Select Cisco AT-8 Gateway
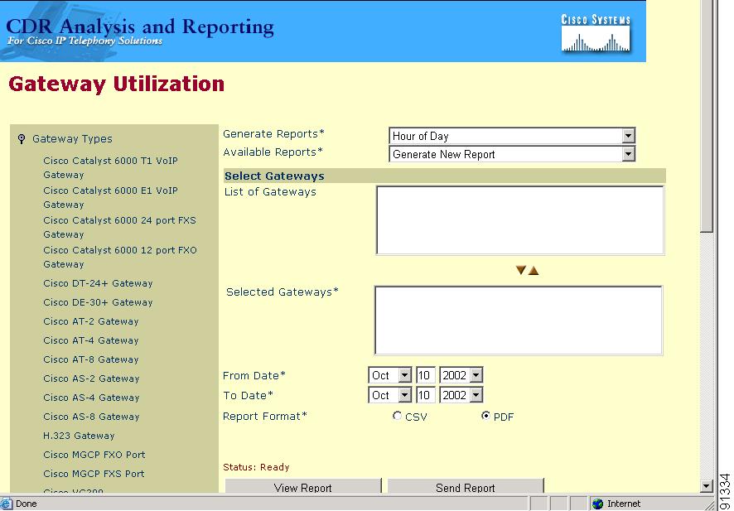The height and width of the screenshot is (511, 734). click(91, 359)
